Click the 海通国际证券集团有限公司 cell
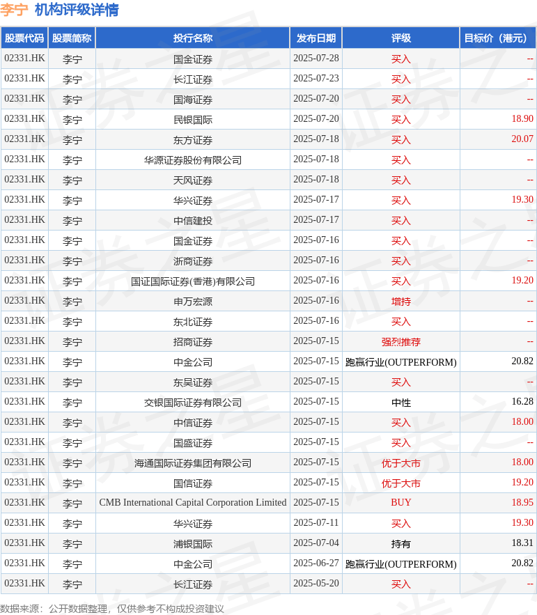Screen dimensions: 537x615 192,463
